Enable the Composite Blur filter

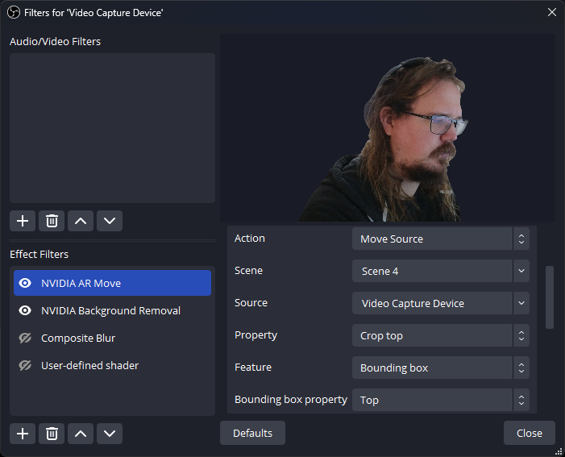point(25,338)
